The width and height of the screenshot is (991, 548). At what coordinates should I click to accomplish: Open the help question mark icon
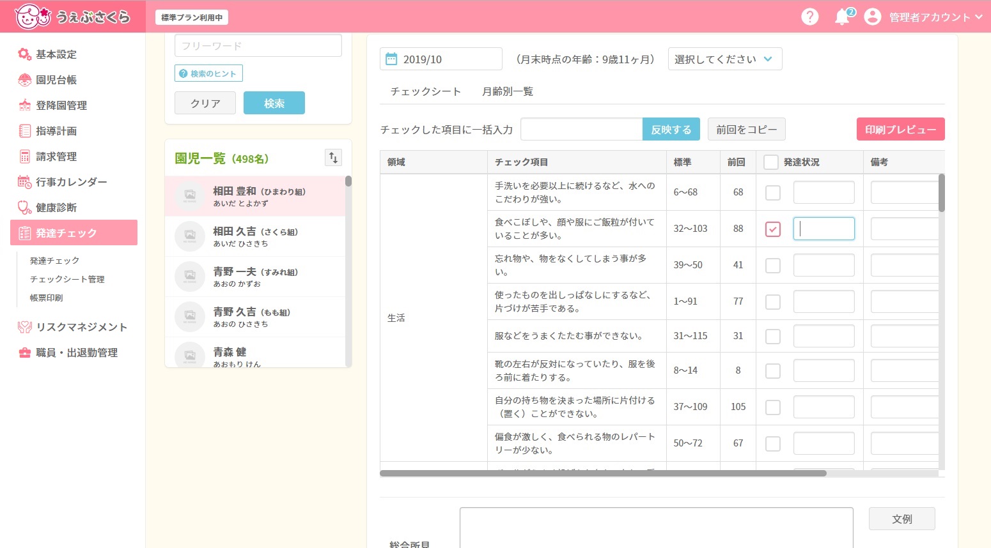click(x=810, y=17)
